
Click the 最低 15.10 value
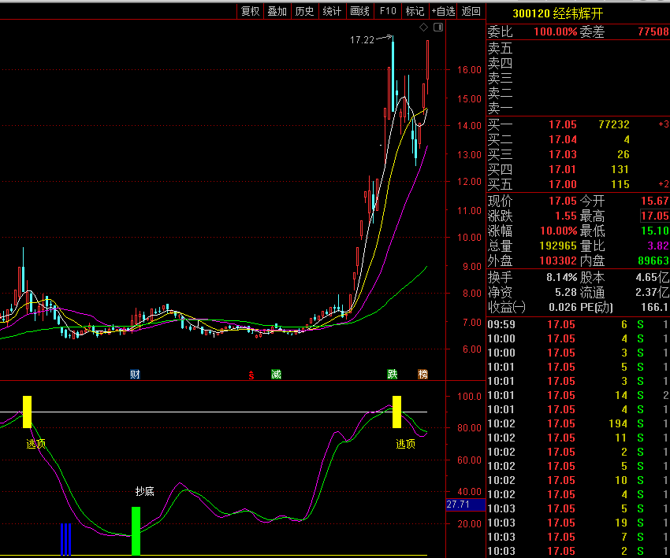(654, 231)
